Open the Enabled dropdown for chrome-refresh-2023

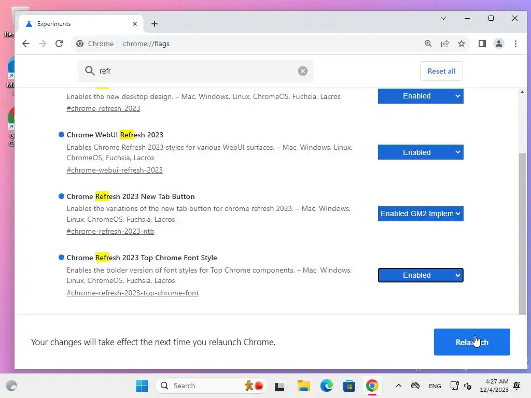point(421,96)
